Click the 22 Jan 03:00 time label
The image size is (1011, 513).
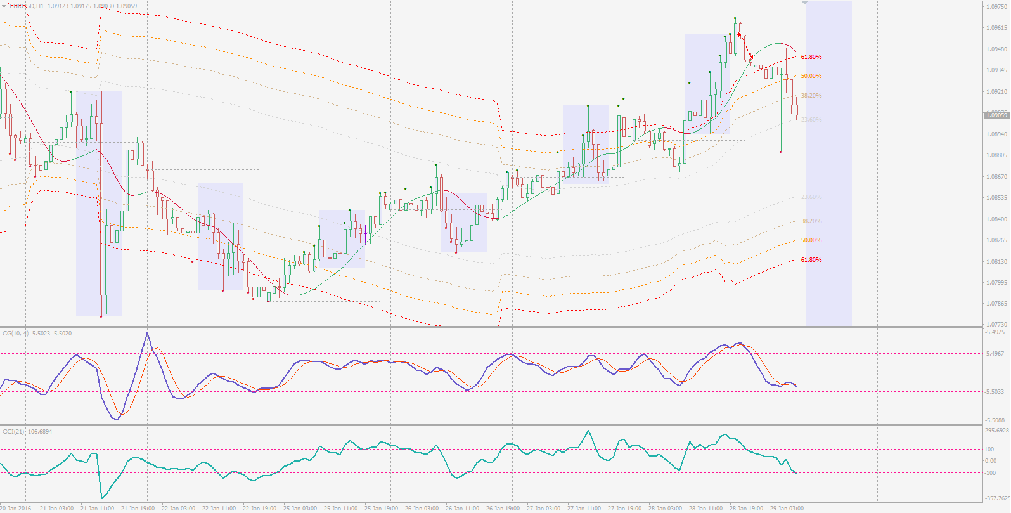(178, 509)
